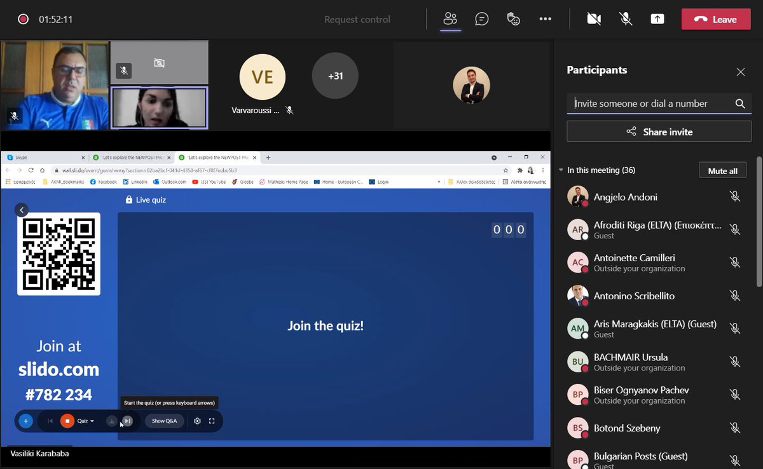Screen dimensions: 763x469
Task: Click the slido fullscreen icon
Action: click(x=212, y=421)
